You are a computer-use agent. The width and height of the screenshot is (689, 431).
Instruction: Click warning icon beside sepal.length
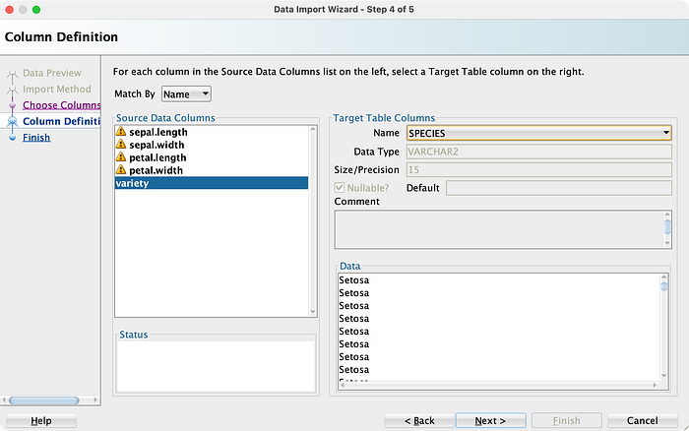click(121, 132)
